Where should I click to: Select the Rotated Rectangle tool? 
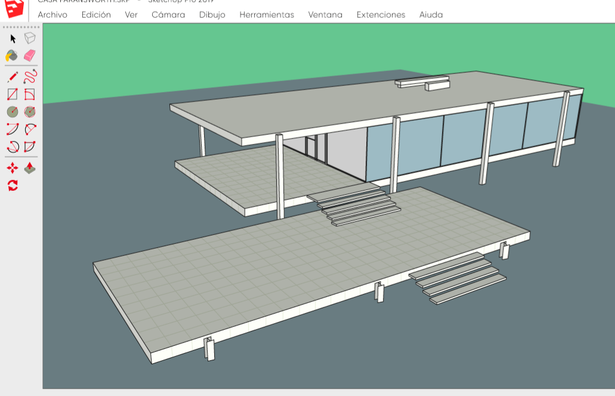point(30,94)
